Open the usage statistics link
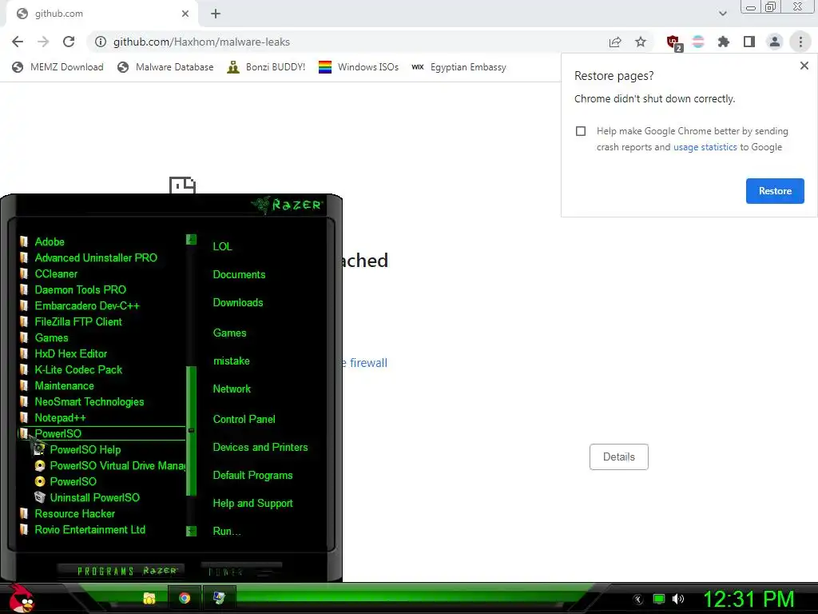The height and width of the screenshot is (614, 818). (705, 147)
